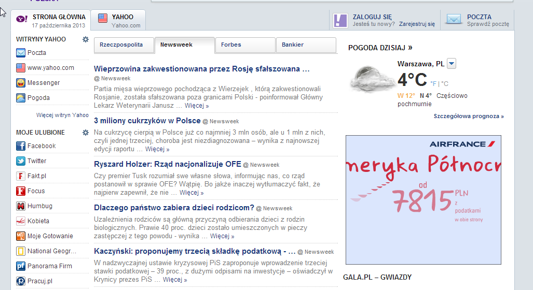Open the Moje Ulubione settings gear
This screenshot has height=290, width=533.
85,133
